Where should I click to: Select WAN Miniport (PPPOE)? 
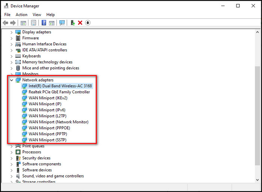[x=49, y=128]
